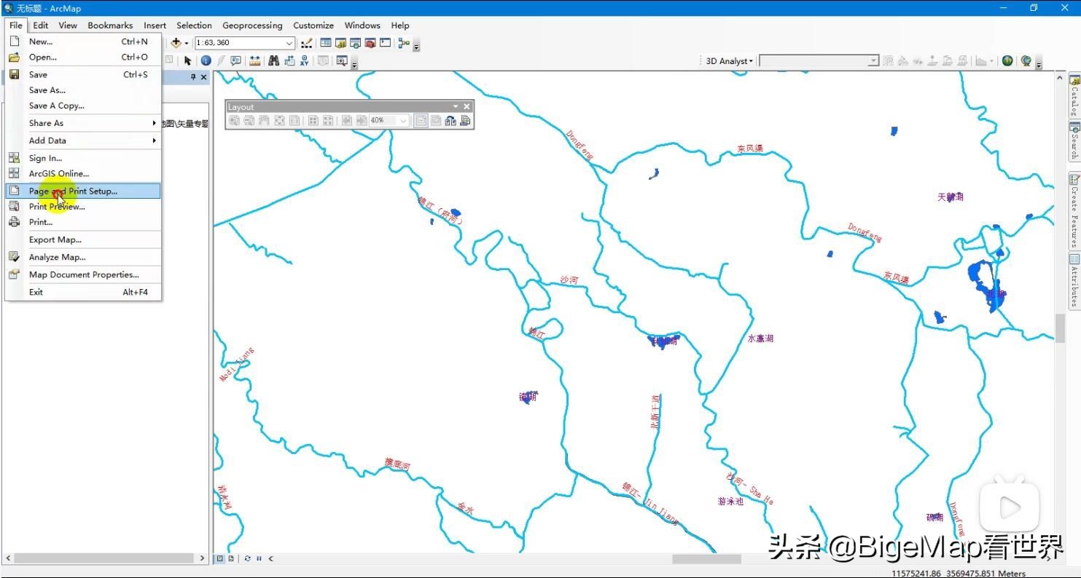
Task: Activate the Identify tool
Action: 206,60
